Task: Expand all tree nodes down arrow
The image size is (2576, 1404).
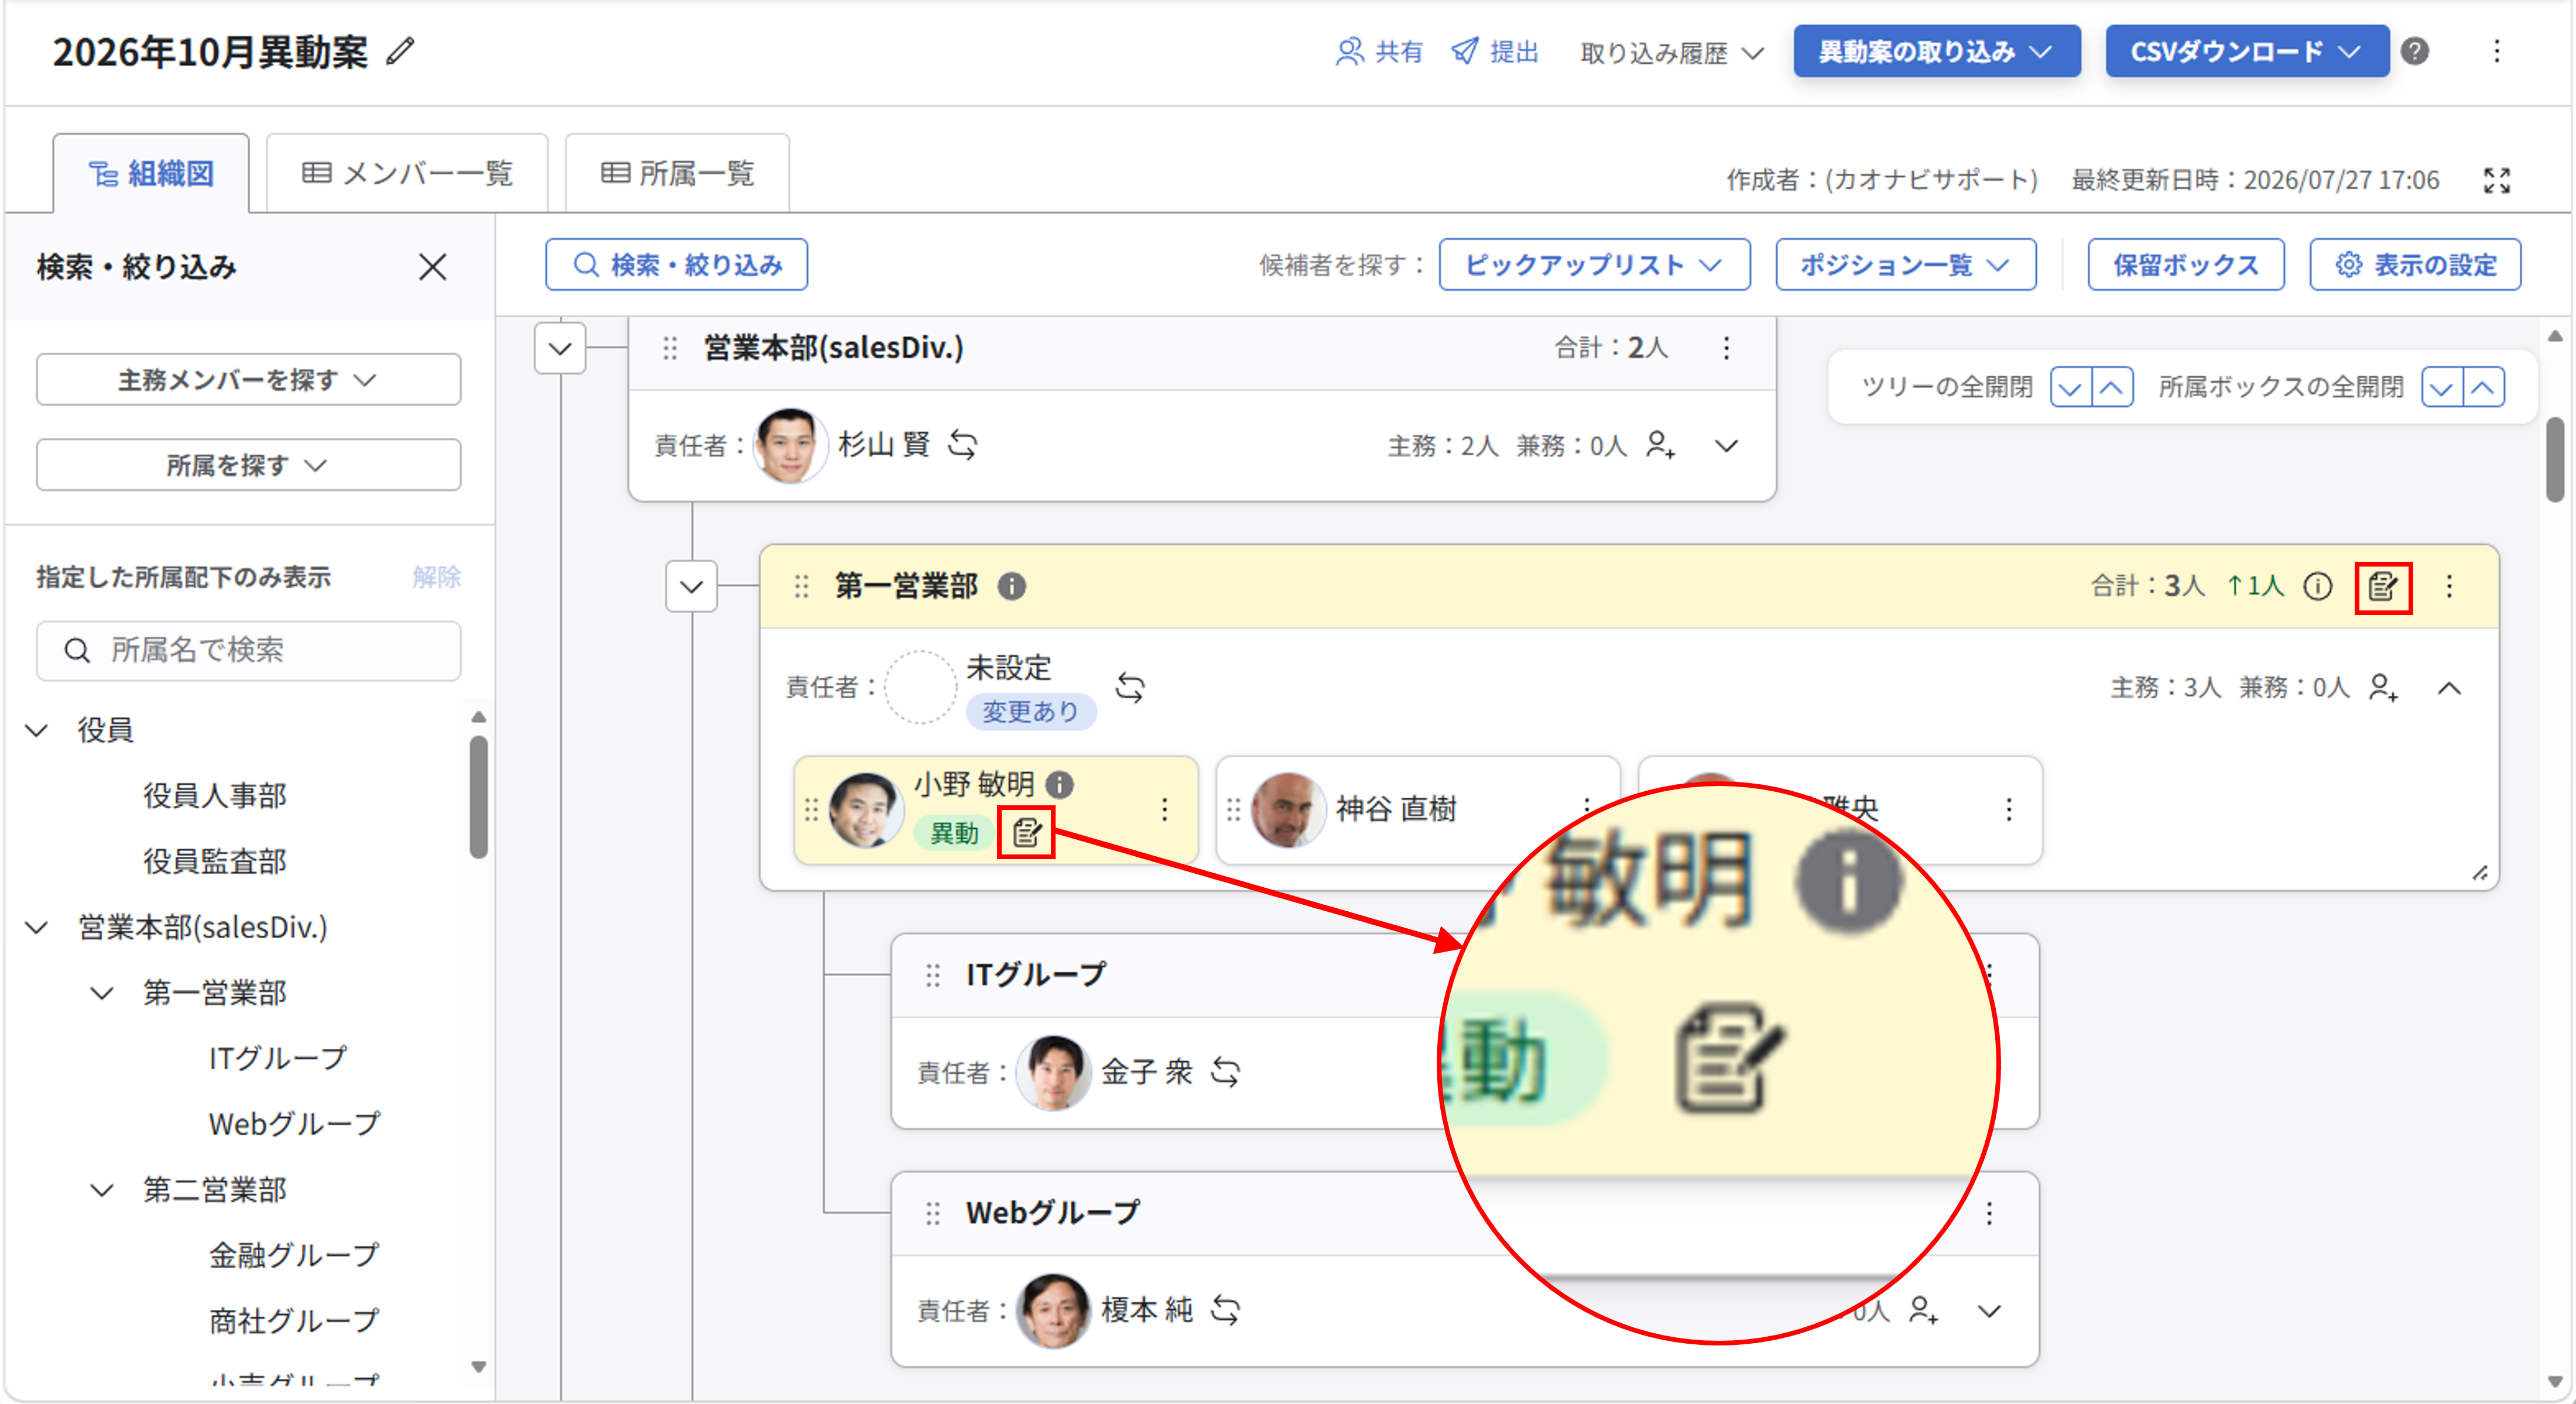Action: 2071,387
